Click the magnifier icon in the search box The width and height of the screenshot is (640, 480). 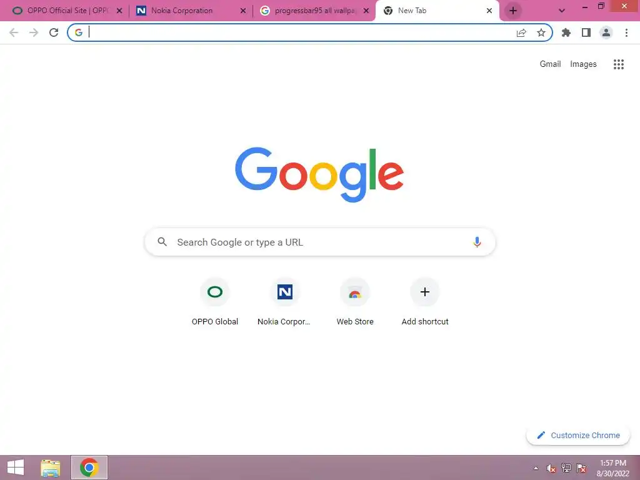click(x=162, y=242)
